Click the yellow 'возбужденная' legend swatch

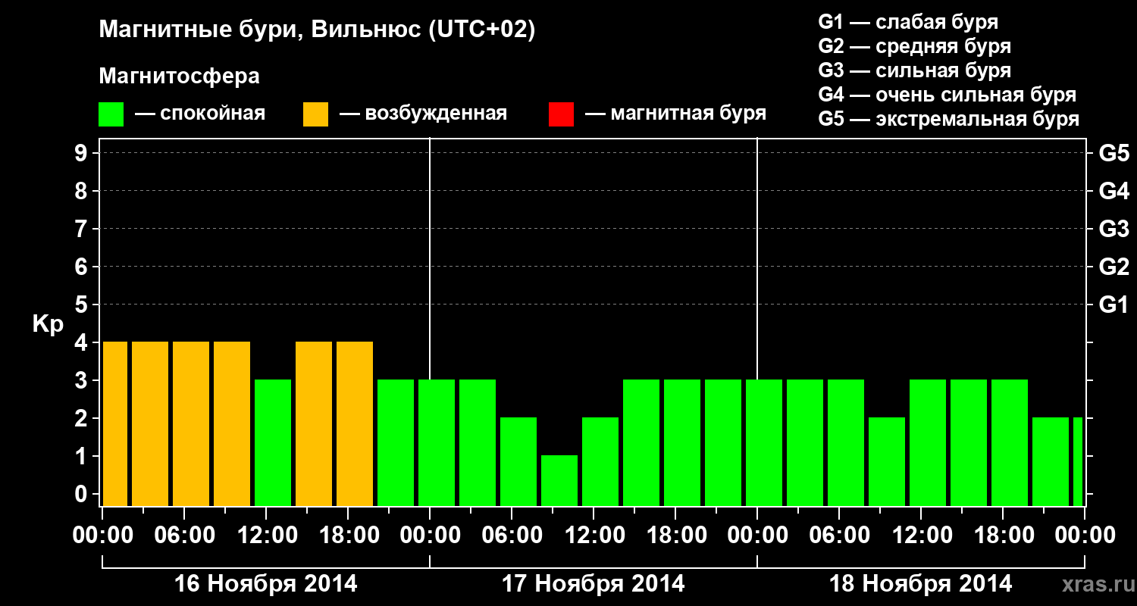pyautogui.click(x=315, y=114)
